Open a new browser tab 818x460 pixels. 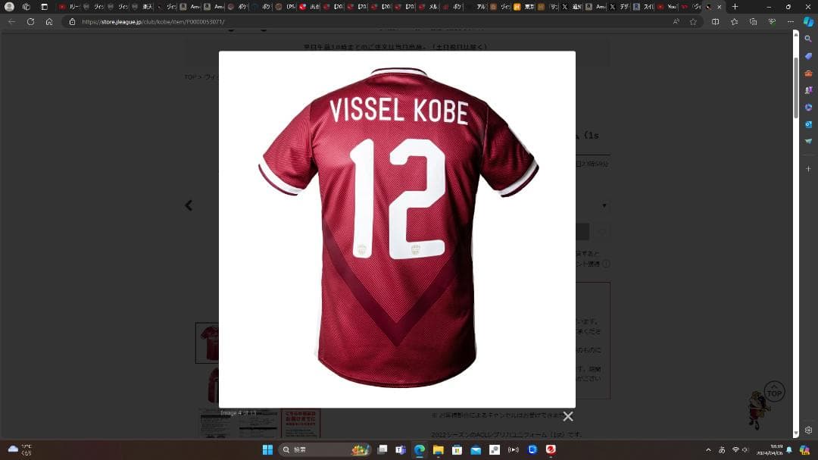click(x=735, y=7)
